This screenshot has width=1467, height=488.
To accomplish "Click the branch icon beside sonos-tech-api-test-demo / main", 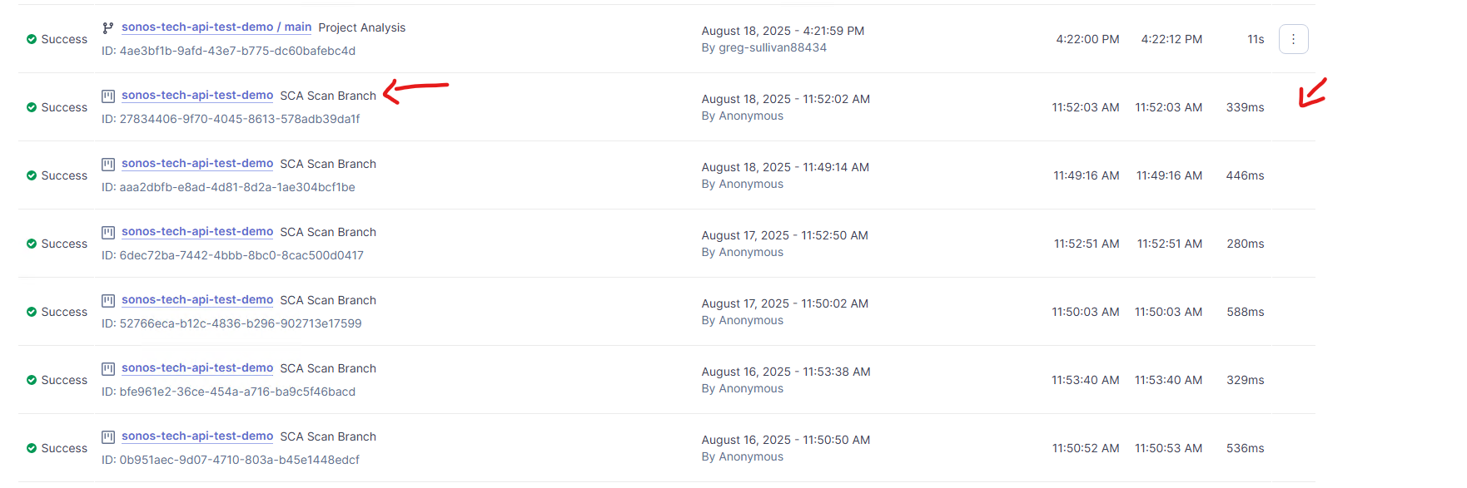I will (108, 27).
